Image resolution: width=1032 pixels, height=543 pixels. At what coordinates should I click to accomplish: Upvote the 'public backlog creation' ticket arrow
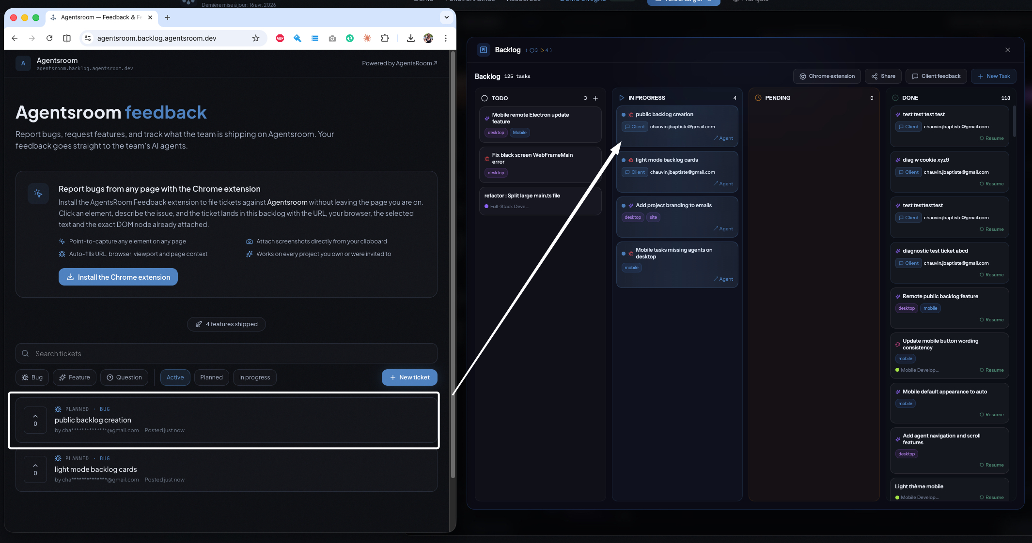point(35,416)
